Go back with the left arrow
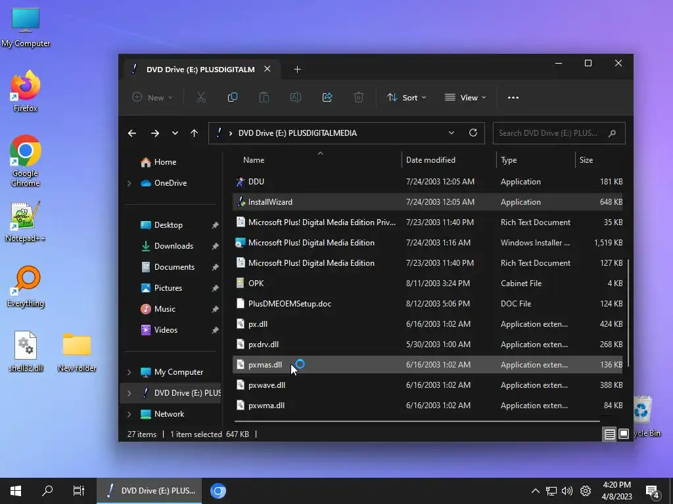Image resolution: width=673 pixels, height=504 pixels. pos(132,133)
